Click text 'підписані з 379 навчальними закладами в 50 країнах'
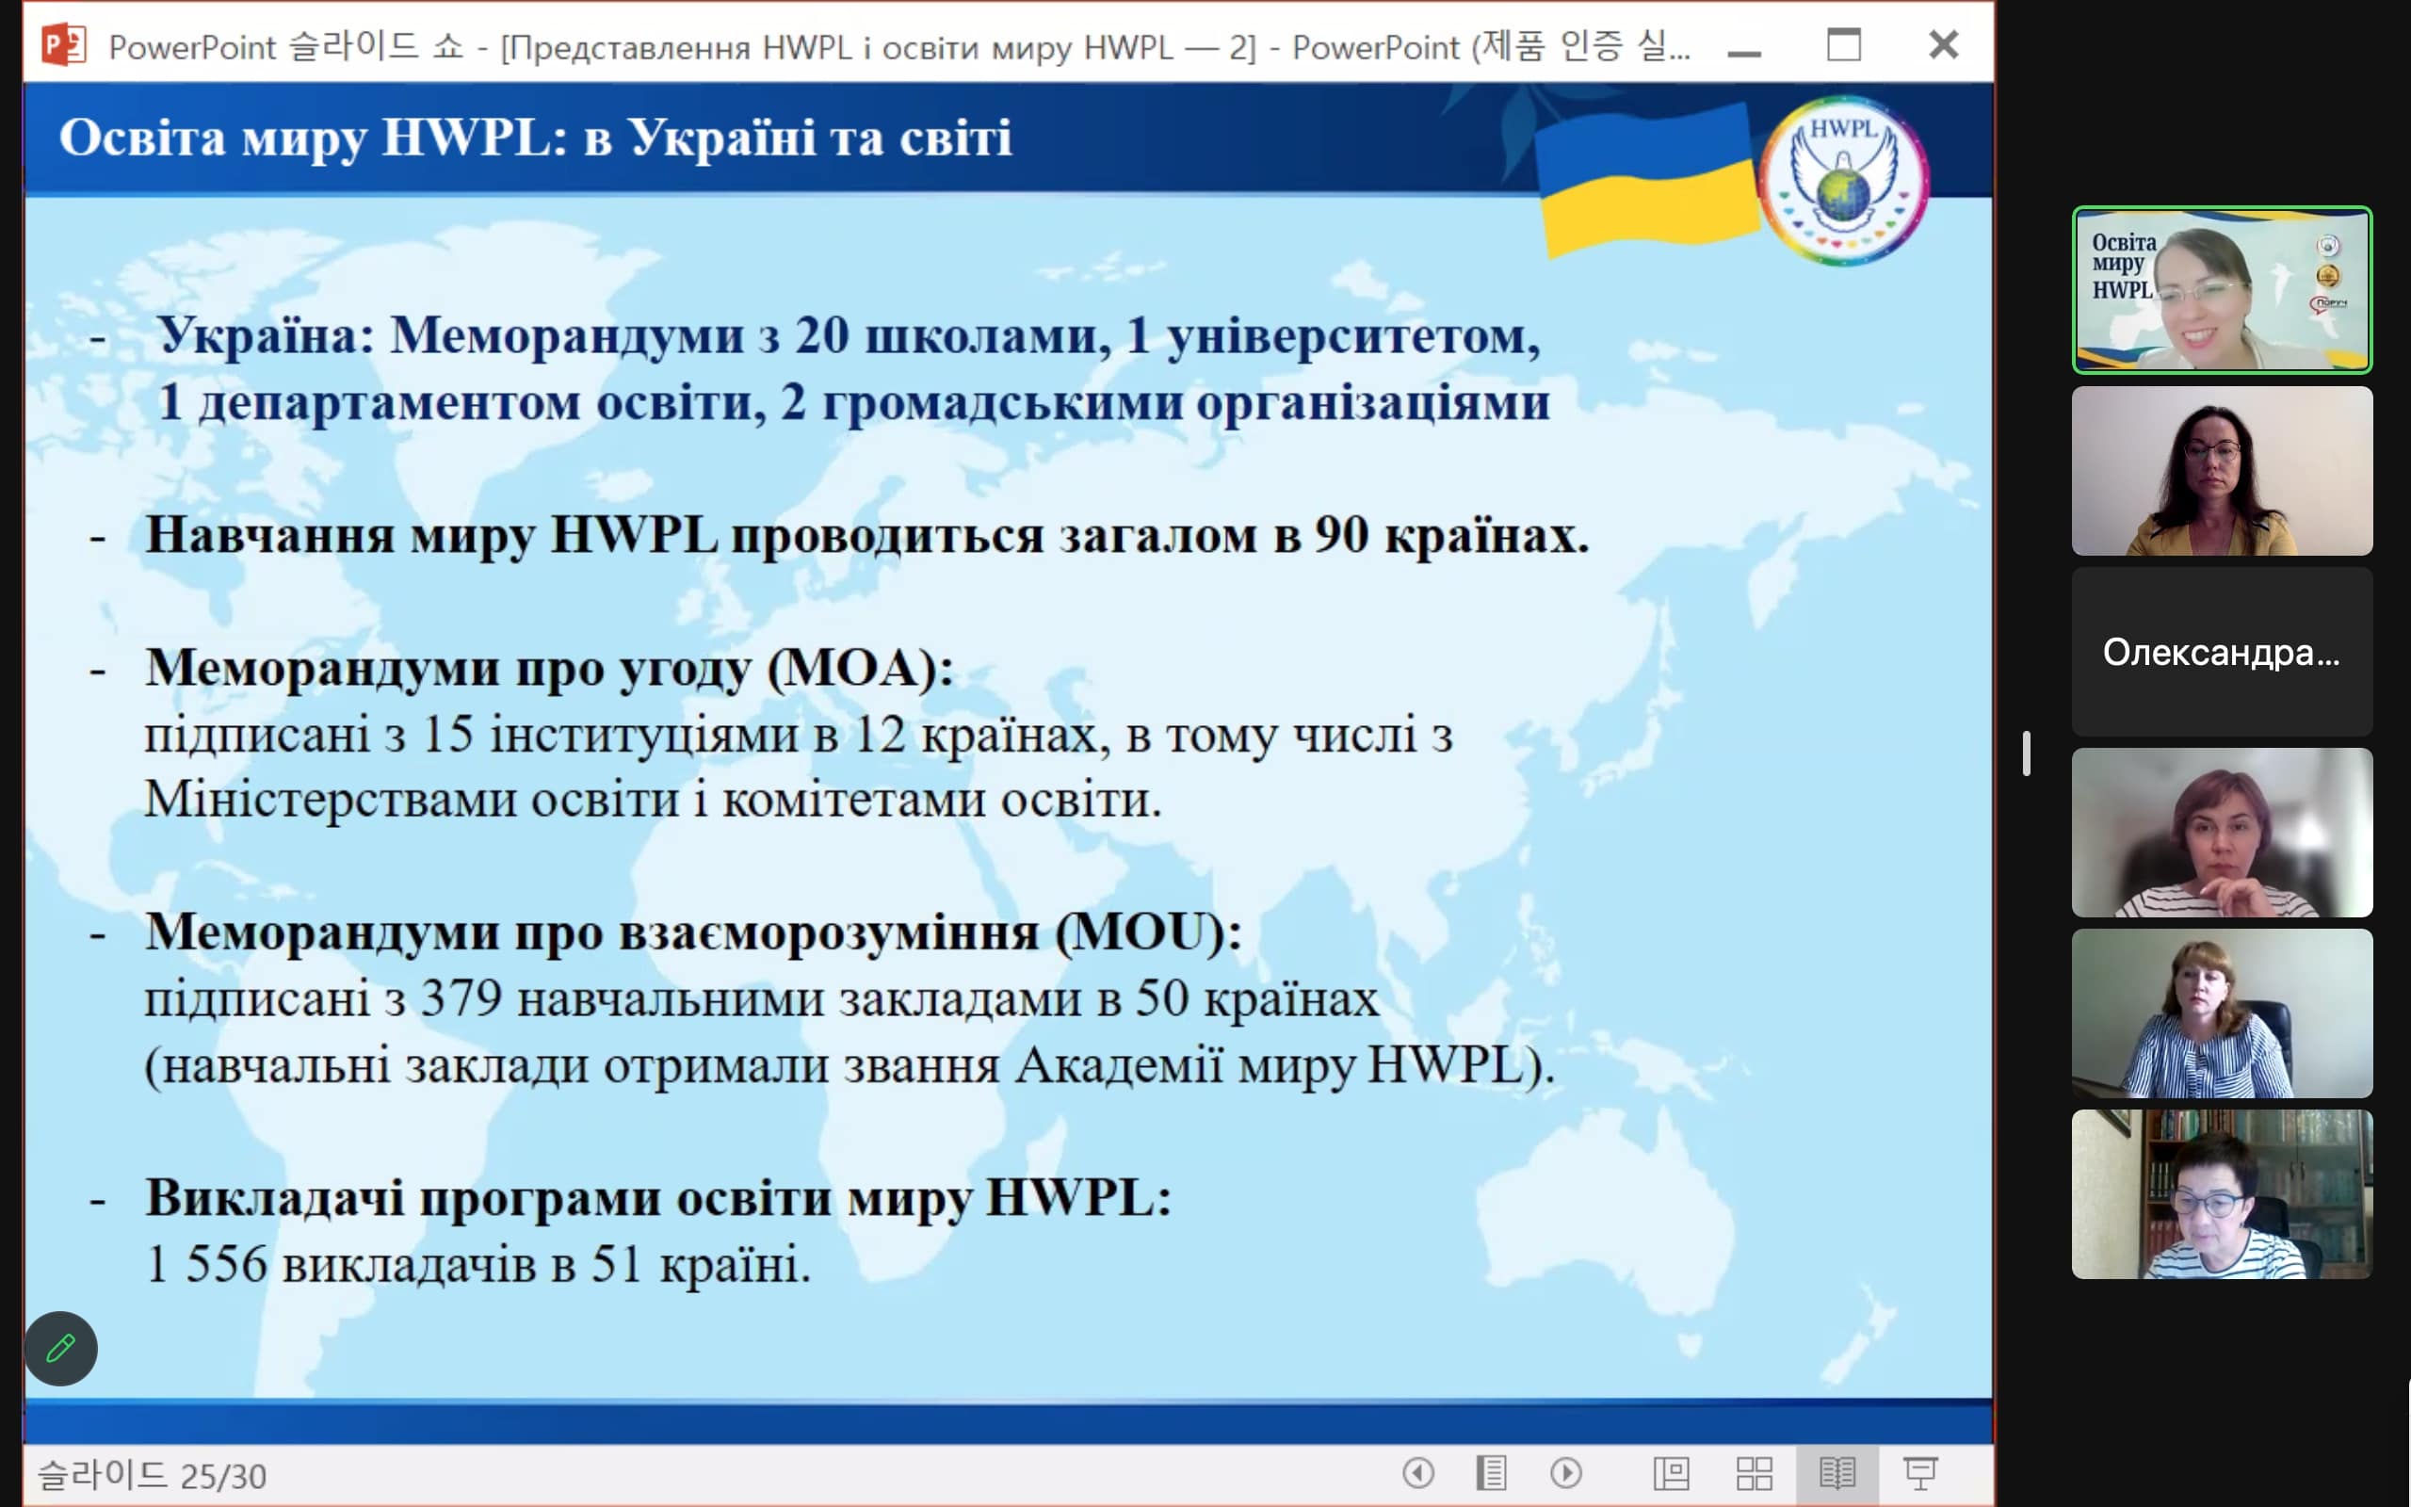The height and width of the screenshot is (1507, 2411). pos(761,999)
